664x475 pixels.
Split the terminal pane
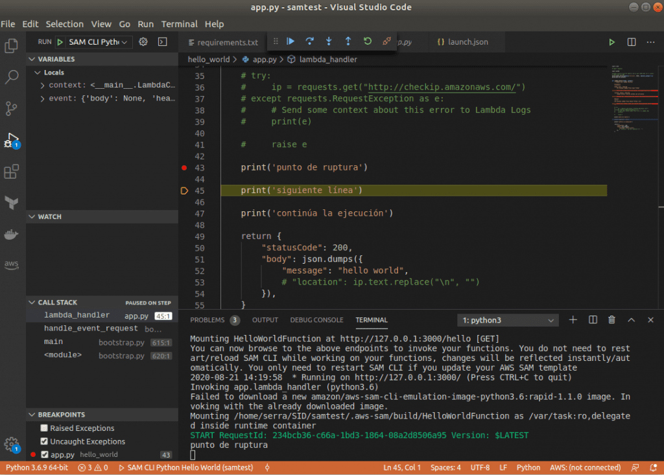click(x=593, y=320)
